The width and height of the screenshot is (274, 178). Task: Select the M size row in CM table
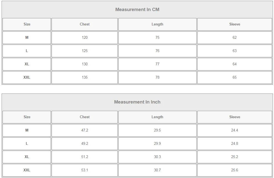tap(27, 38)
